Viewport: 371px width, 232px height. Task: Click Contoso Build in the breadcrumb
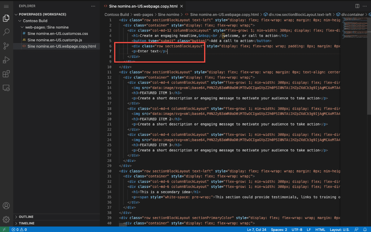tap(117, 15)
